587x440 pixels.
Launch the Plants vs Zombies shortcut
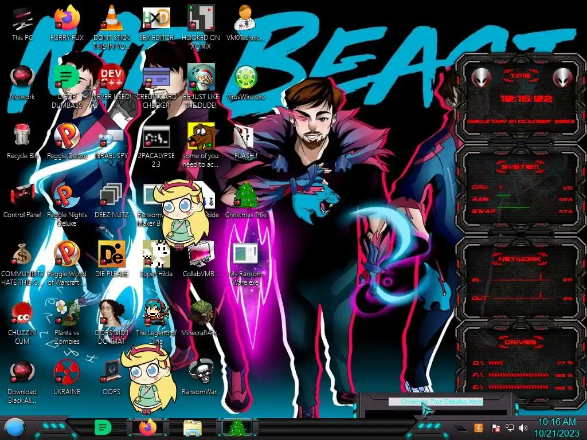click(x=67, y=322)
